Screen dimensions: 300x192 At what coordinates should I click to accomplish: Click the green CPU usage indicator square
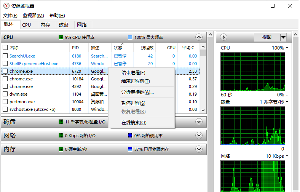pos(61,37)
